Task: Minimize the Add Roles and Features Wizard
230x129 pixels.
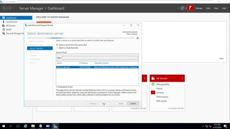Action: point(124,25)
